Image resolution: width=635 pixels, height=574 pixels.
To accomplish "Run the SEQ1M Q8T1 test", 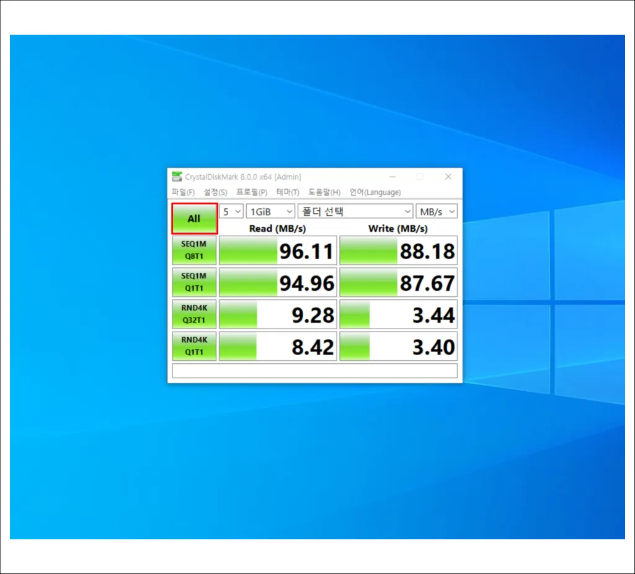I will coord(194,250).
